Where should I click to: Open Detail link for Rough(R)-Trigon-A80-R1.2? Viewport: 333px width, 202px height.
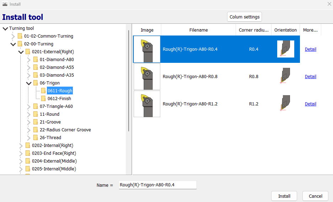(311, 104)
